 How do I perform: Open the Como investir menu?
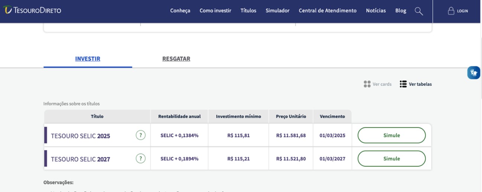tap(215, 11)
